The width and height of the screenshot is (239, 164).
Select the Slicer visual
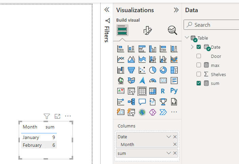tap(131, 91)
